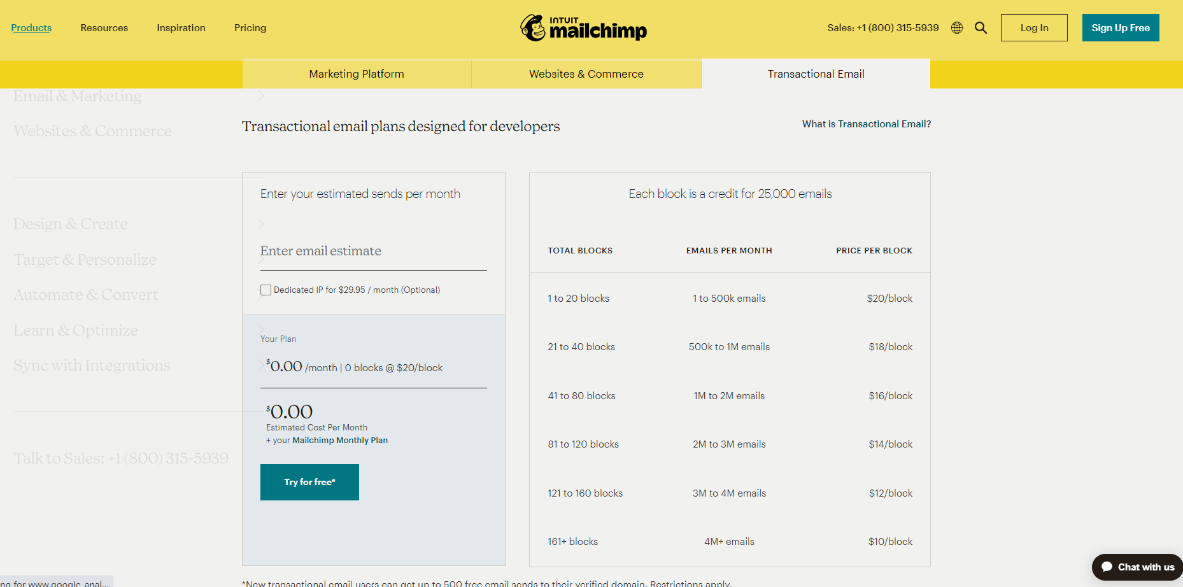This screenshot has height=587, width=1183.
Task: Open the Inspiration menu item
Action: [181, 27]
